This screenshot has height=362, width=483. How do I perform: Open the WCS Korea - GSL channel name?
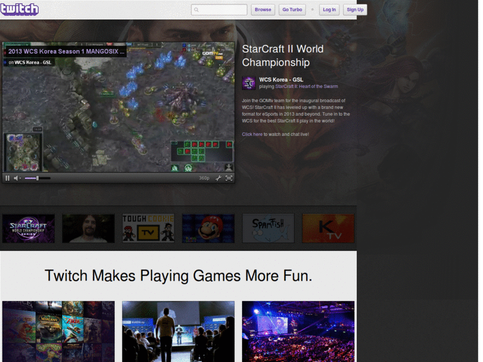(x=281, y=80)
